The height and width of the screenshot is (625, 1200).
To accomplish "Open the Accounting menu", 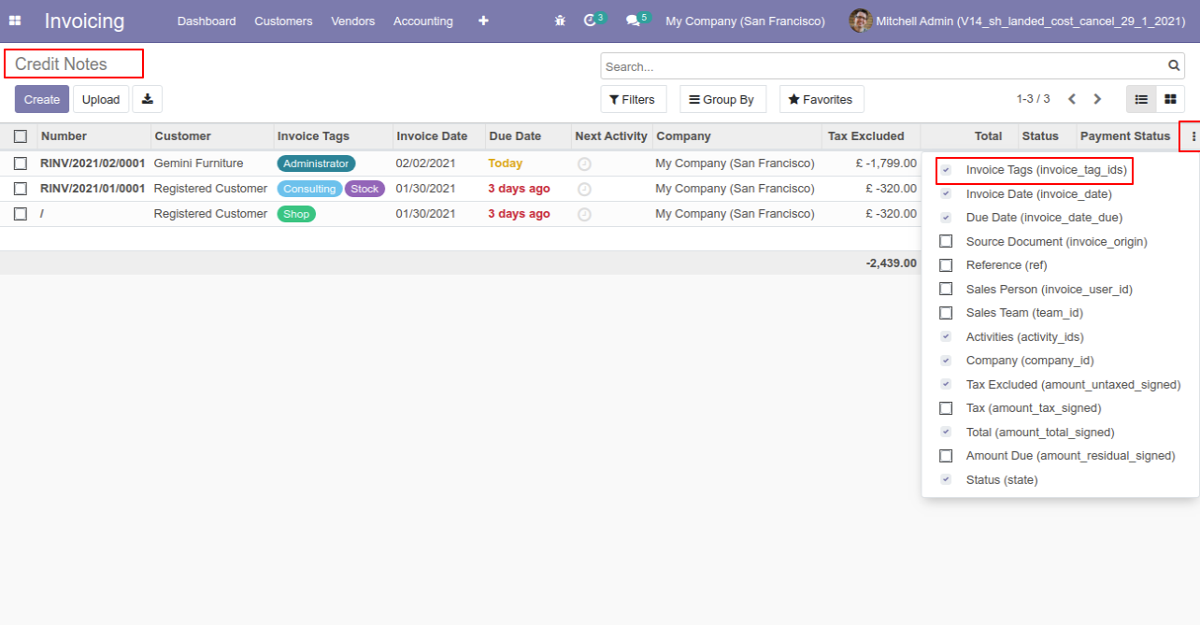I will 422,21.
